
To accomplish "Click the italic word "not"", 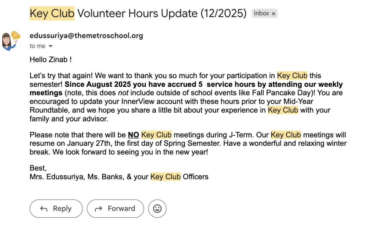I will click(123, 93).
